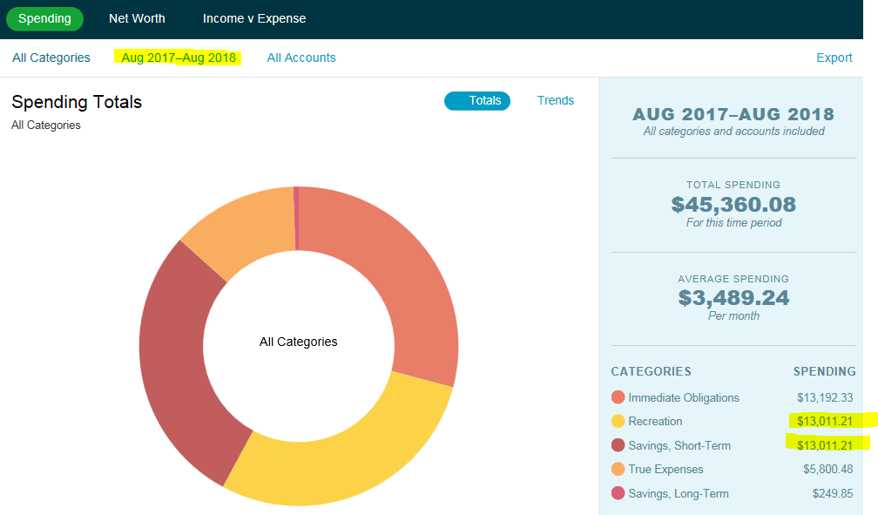Image resolution: width=878 pixels, height=515 pixels.
Task: Click the $5,800.48 spending amount
Action: [x=828, y=469]
